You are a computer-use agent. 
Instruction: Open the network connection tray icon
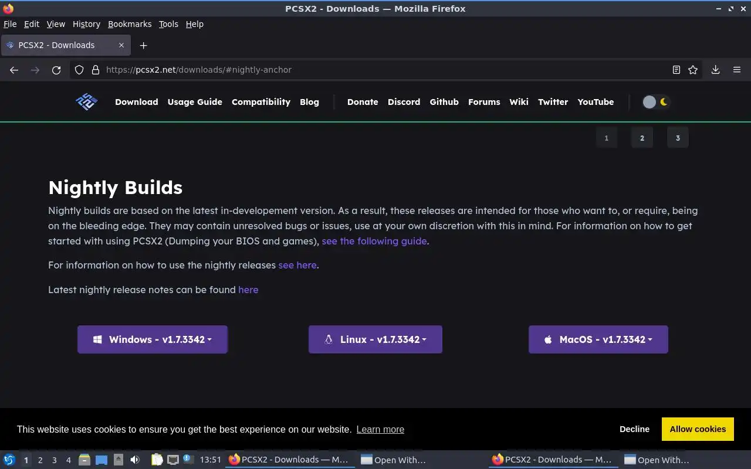click(x=172, y=460)
